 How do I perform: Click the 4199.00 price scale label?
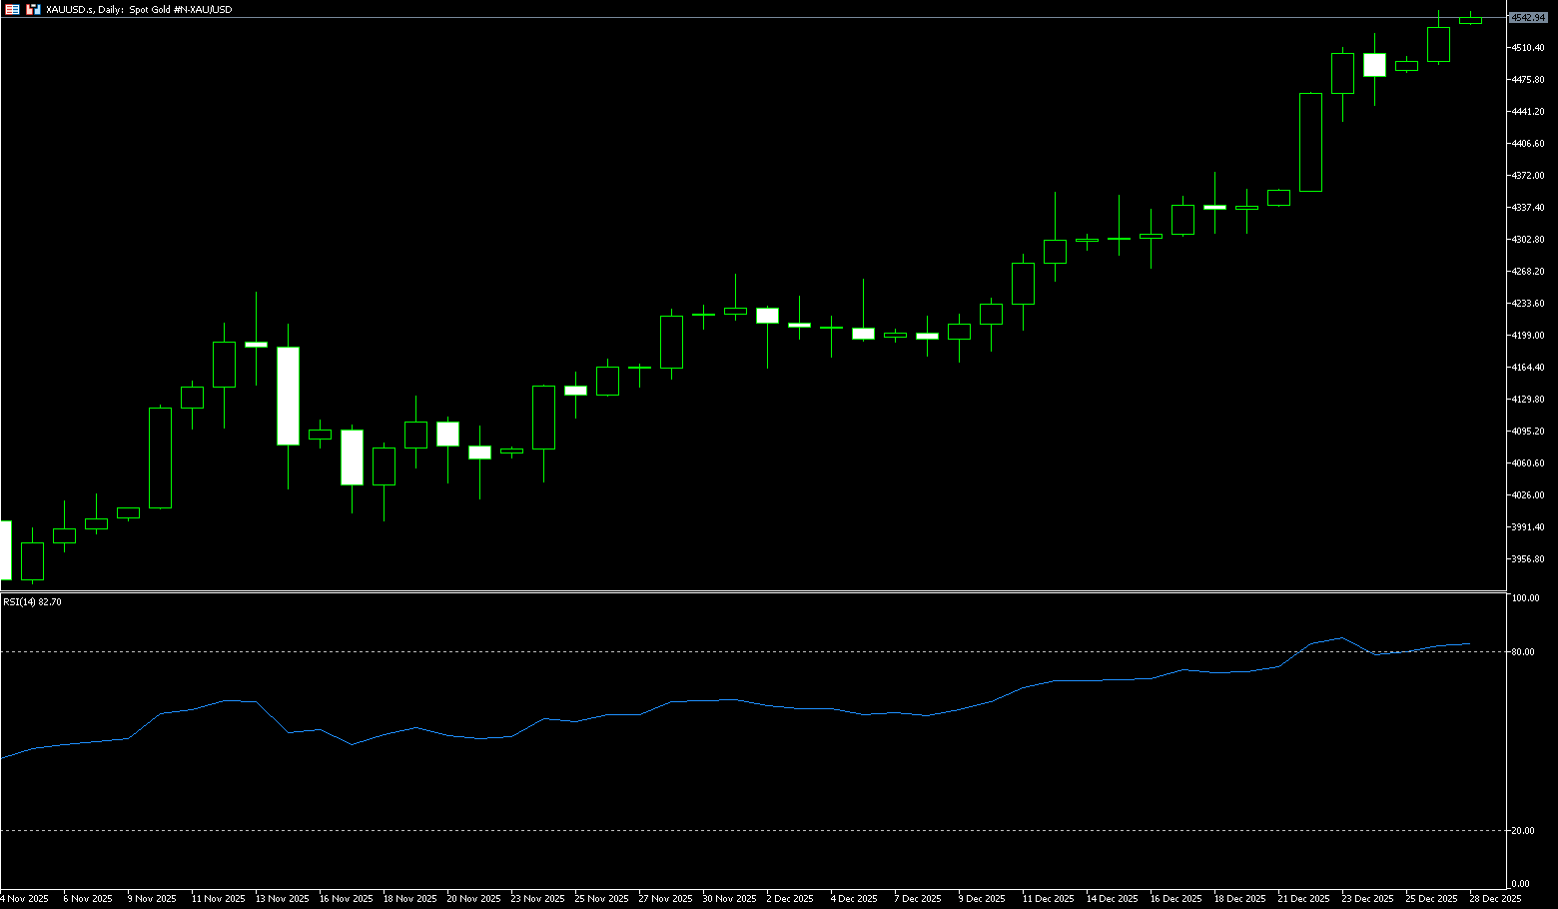pyautogui.click(x=1528, y=336)
